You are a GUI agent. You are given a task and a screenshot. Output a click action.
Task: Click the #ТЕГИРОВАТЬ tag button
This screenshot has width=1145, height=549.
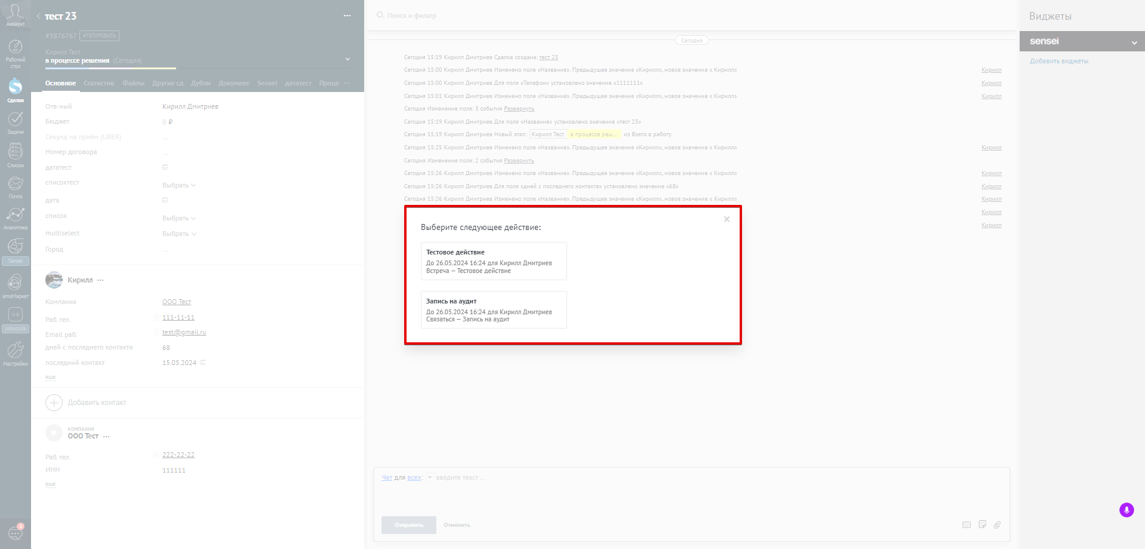tap(99, 36)
